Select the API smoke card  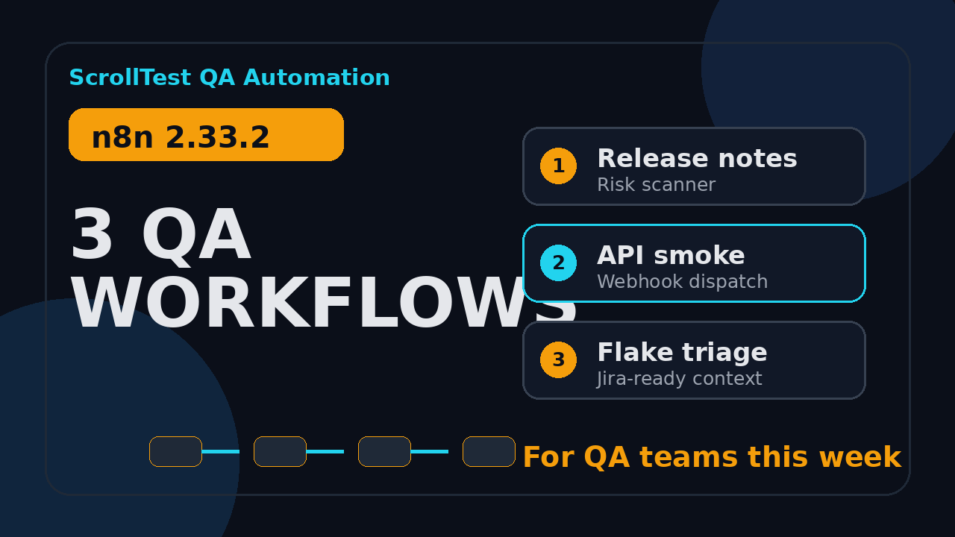click(x=694, y=263)
